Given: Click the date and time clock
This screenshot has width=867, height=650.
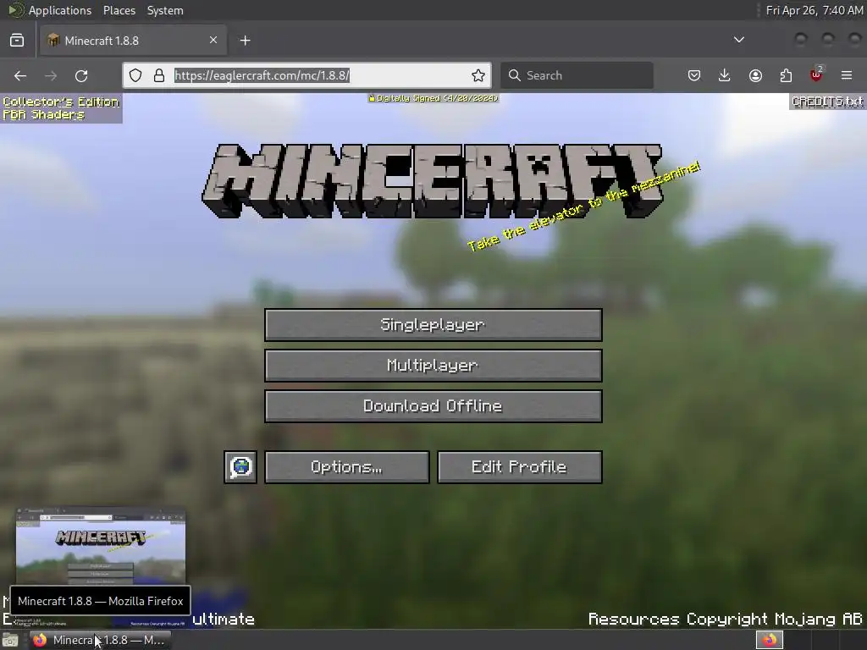Looking at the screenshot, I should coord(814,10).
